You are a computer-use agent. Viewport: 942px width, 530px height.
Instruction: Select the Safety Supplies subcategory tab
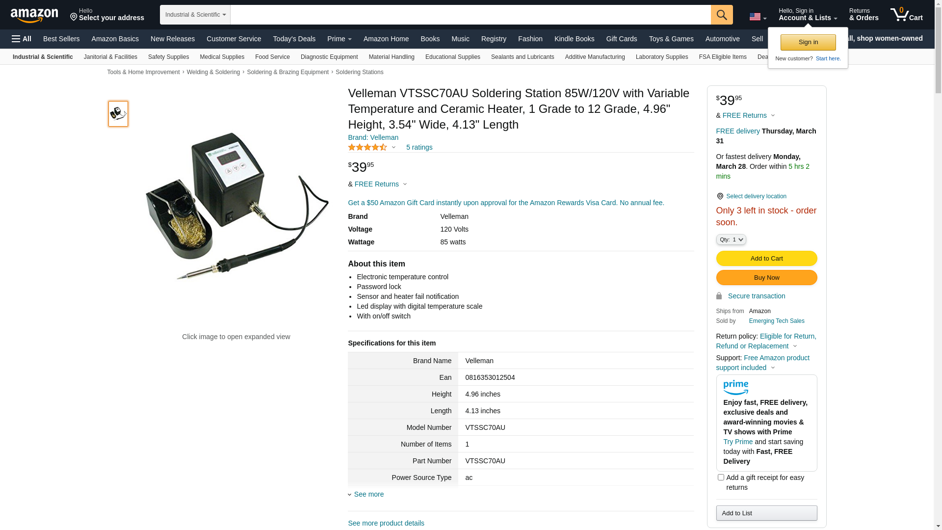pos(168,57)
